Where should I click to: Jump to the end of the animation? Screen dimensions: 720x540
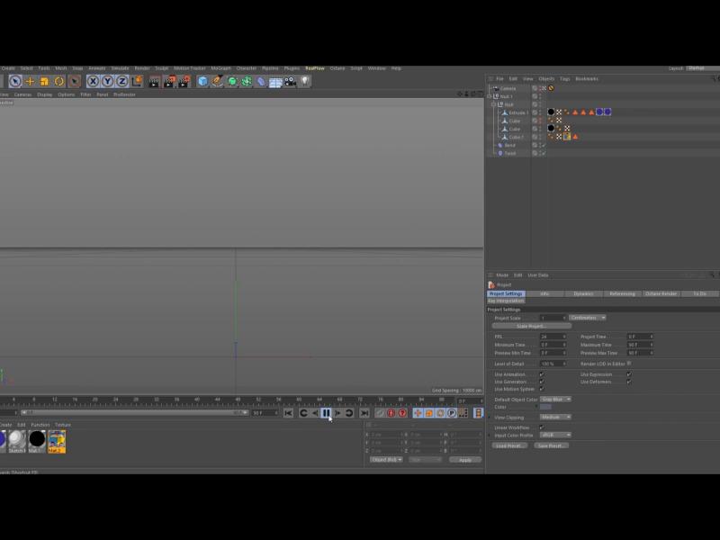click(x=364, y=413)
